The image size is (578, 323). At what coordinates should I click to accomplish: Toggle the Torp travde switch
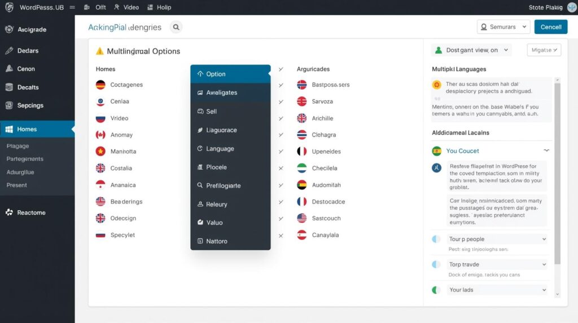(436, 264)
